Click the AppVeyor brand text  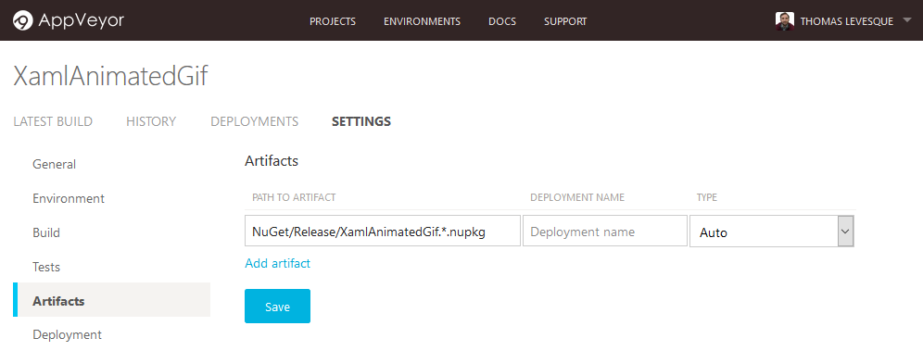pyautogui.click(x=82, y=21)
